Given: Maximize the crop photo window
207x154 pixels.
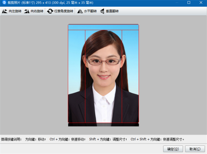Looking at the screenshot, I should pyautogui.click(x=189, y=3).
